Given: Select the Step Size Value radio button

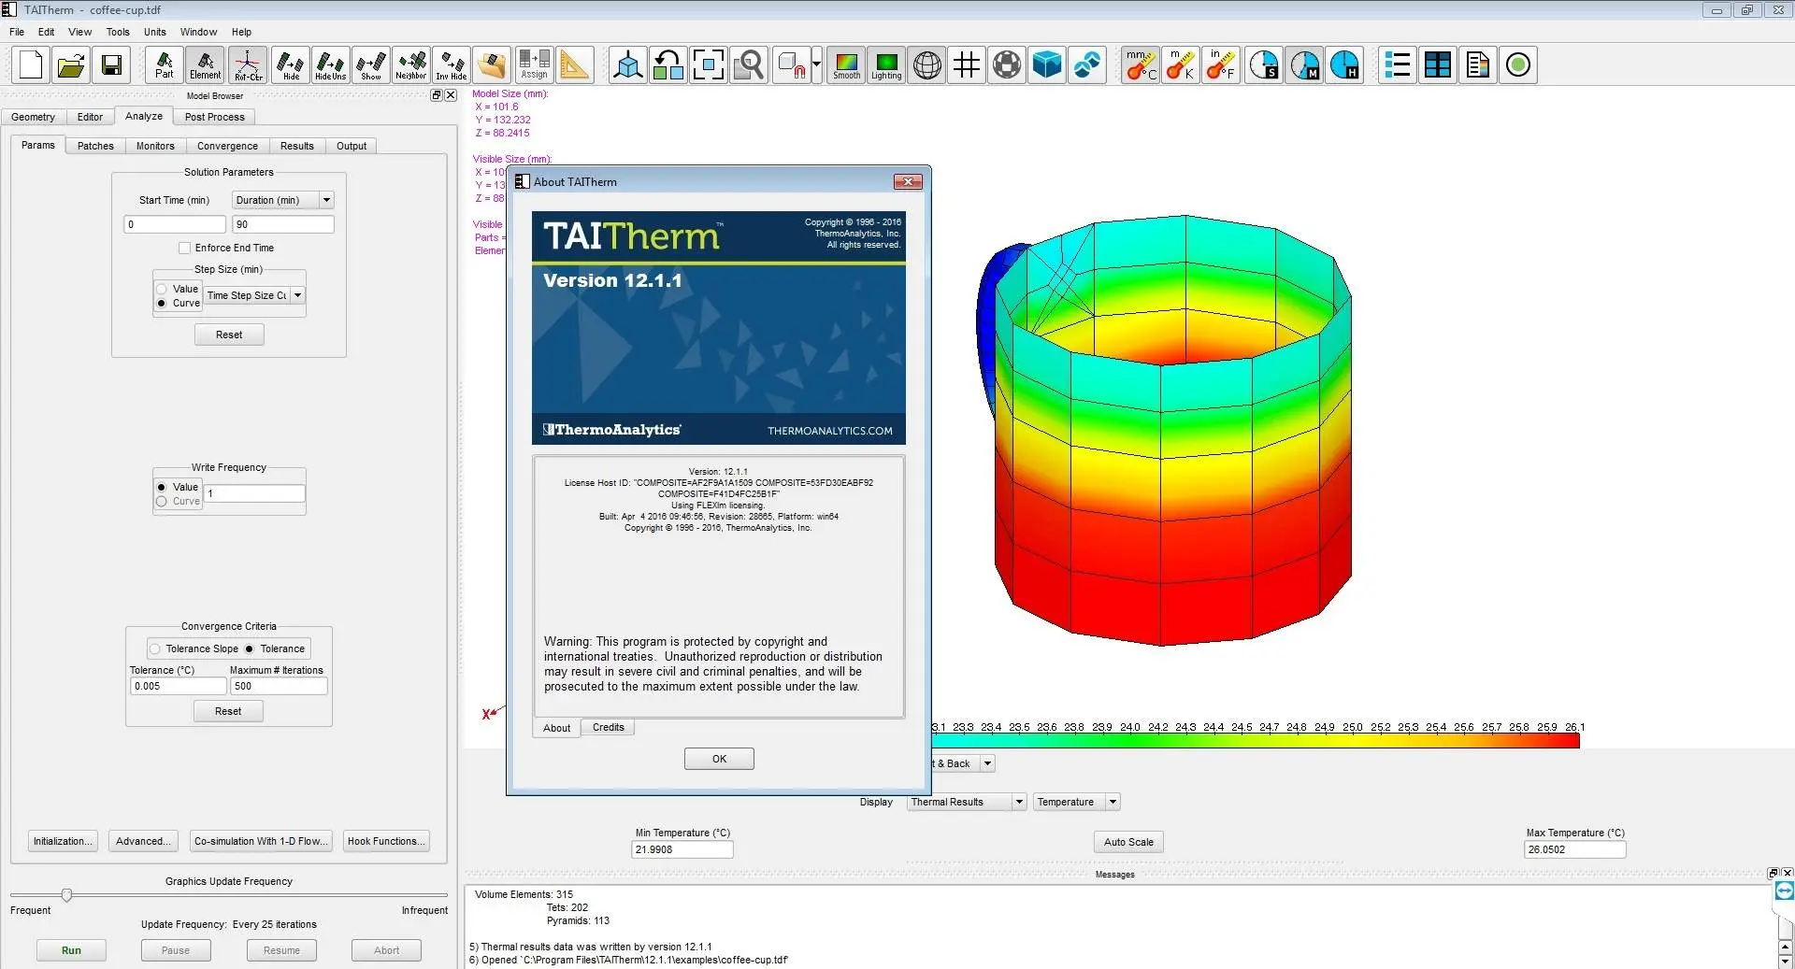Looking at the screenshot, I should (x=162, y=289).
